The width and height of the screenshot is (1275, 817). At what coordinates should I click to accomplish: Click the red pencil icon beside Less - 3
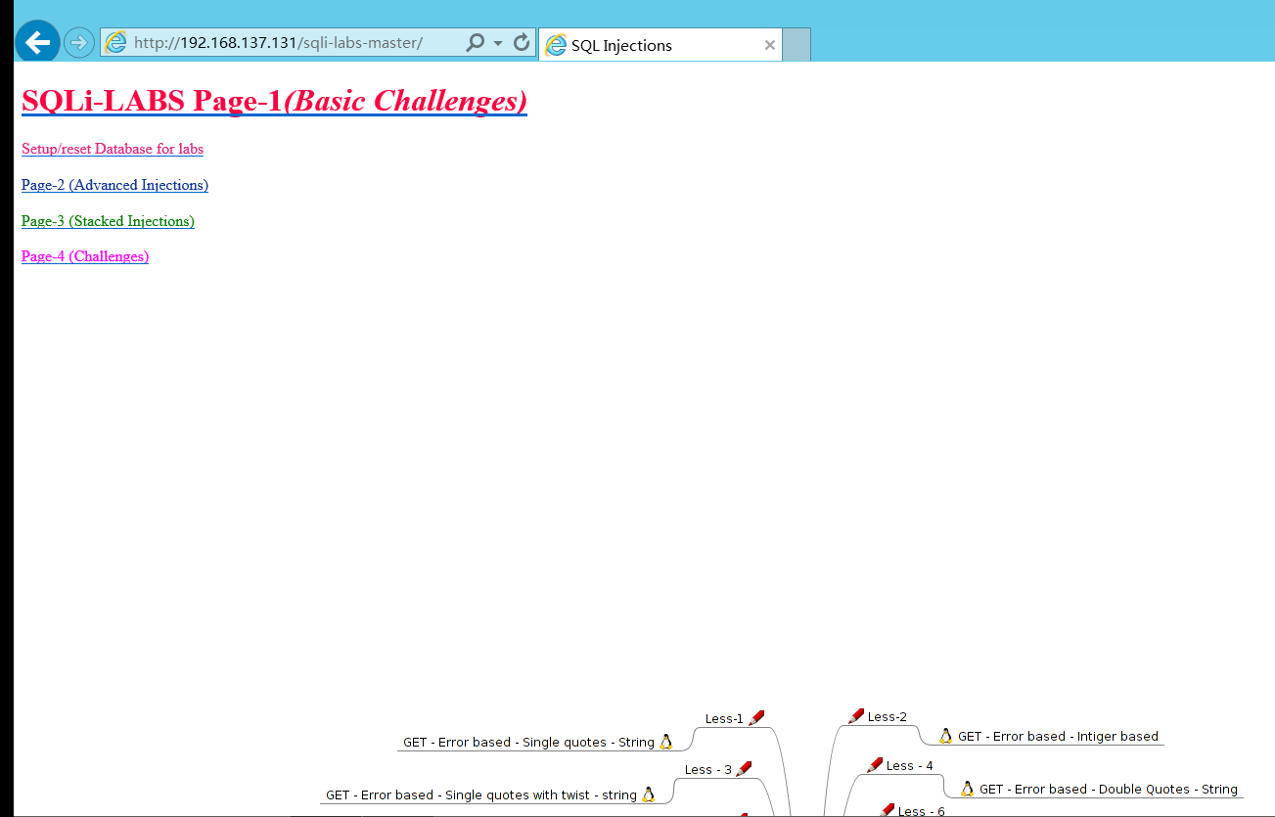pos(744,769)
